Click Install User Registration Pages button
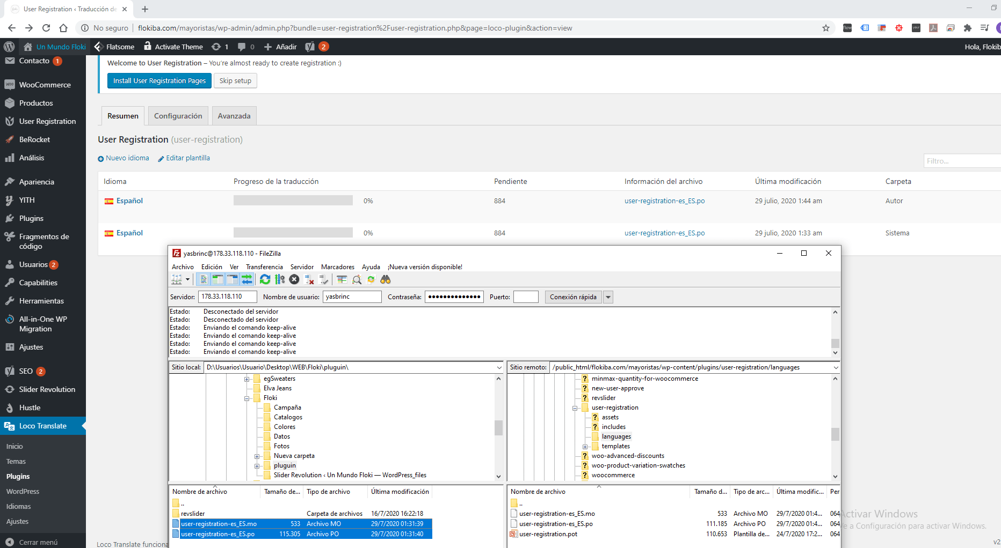This screenshot has width=1001, height=548. point(159,81)
